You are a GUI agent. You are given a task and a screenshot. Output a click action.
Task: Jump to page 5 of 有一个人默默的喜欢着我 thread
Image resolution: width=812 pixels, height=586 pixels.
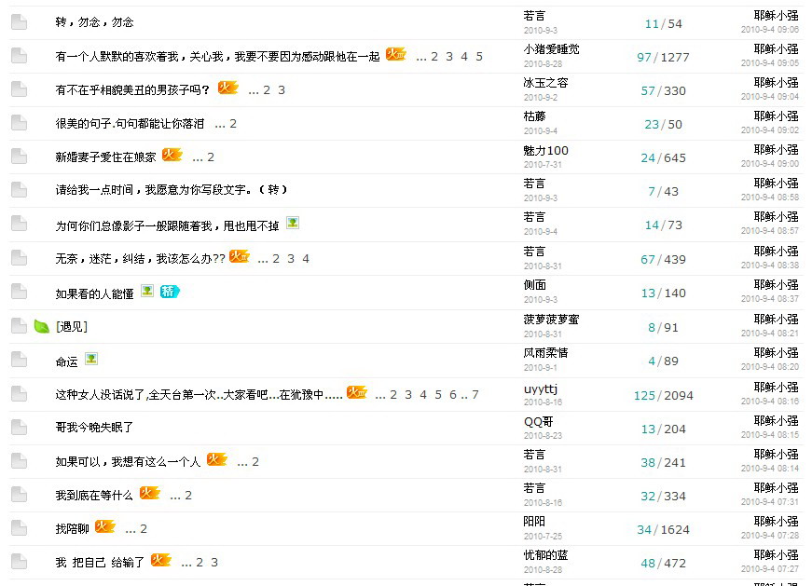[x=479, y=57]
